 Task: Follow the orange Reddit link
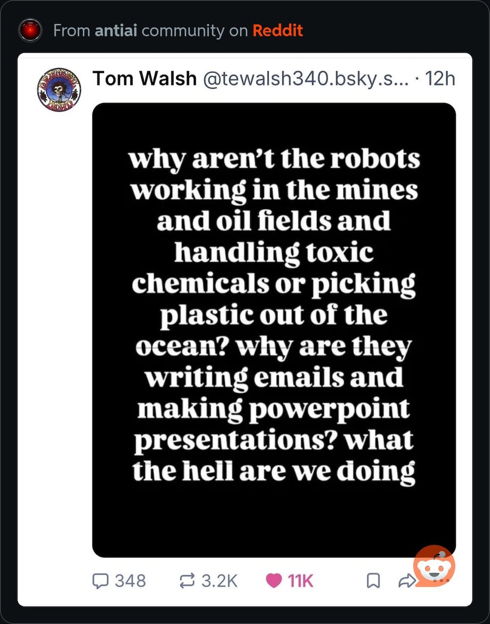coord(277,30)
